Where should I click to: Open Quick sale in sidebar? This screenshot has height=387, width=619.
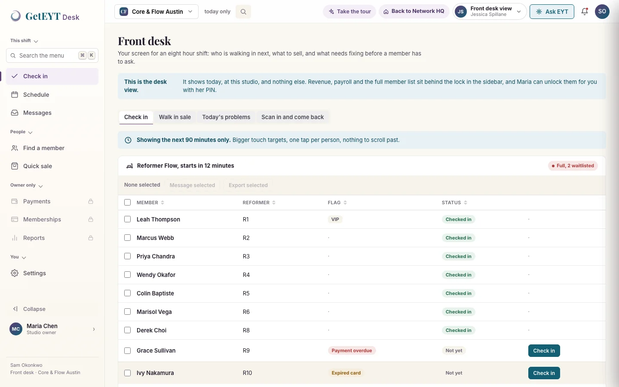52,166
